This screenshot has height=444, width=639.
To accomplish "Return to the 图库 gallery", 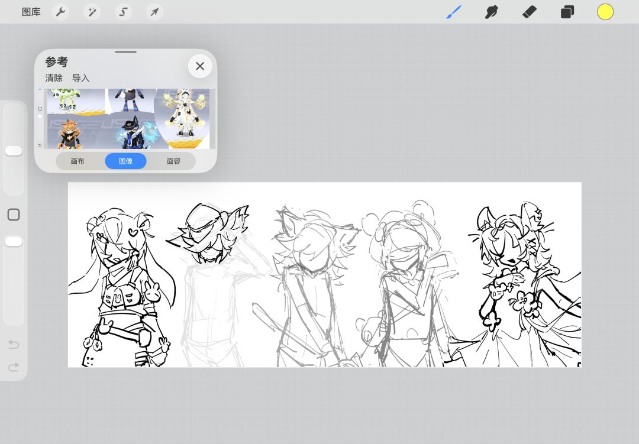I will (31, 12).
